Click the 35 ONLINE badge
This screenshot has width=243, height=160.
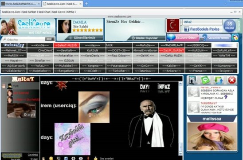coord(229,26)
